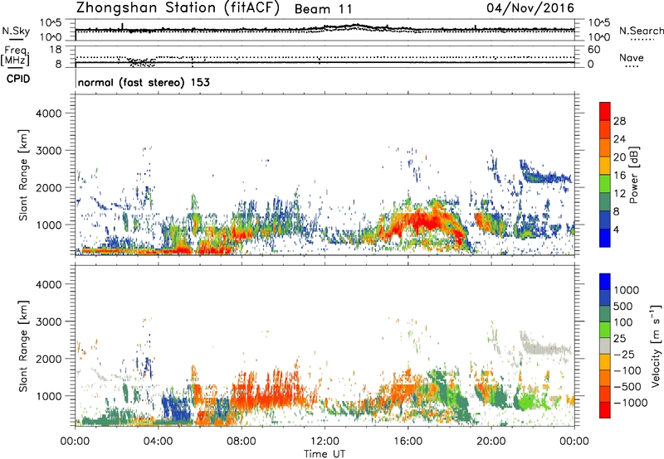Click the '12' power colorbar label
The width and height of the screenshot is (664, 459).
(619, 194)
